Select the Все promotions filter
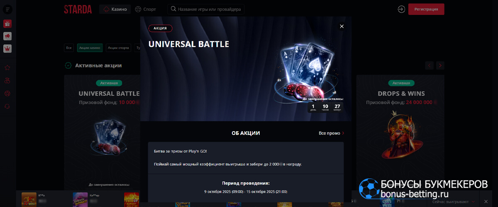Screen dimensions: 498x207 (69, 48)
